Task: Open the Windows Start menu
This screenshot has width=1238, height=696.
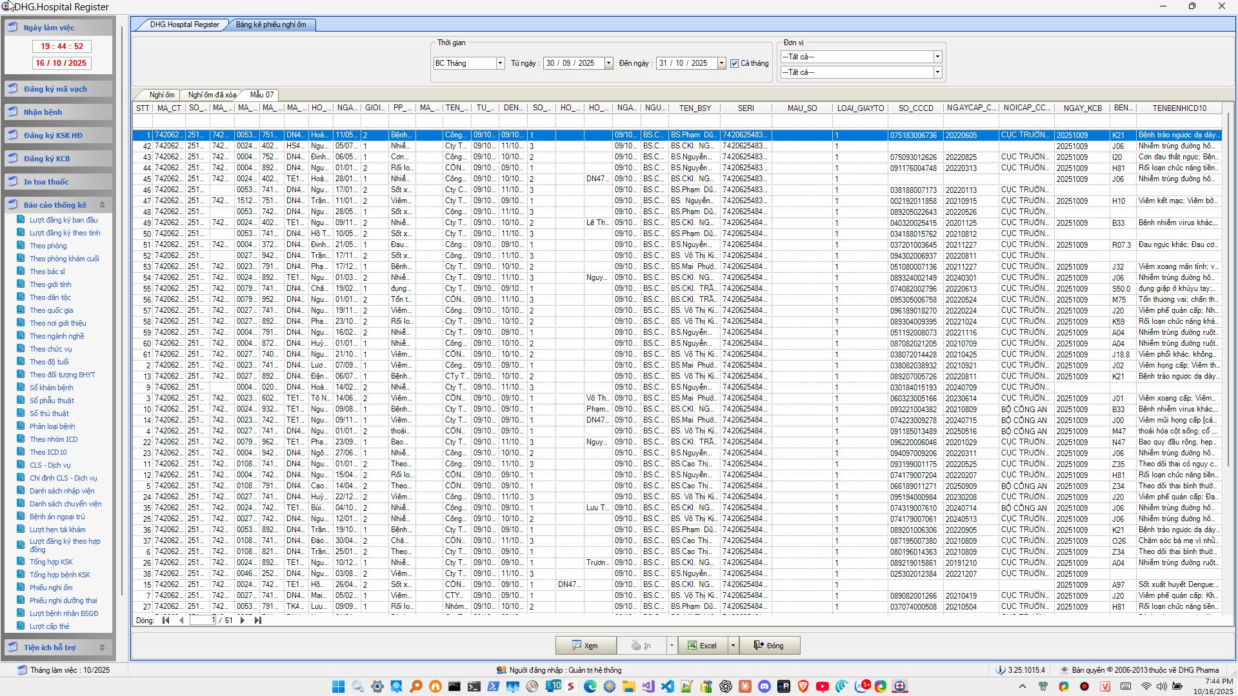Action: point(338,686)
